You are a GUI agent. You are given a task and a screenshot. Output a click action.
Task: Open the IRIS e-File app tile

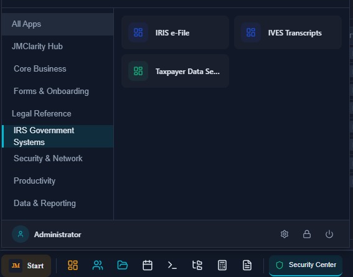175,32
